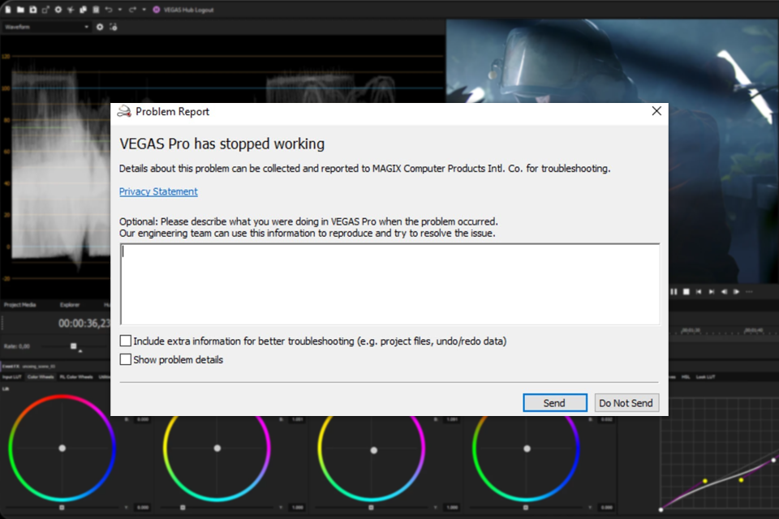Check Include extra information for troubleshooting
Screen dimensions: 779x519
(x=126, y=341)
